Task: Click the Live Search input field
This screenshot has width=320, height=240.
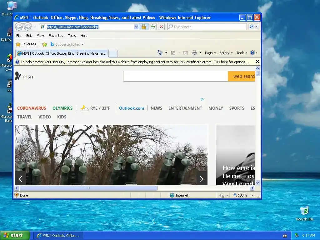Action: pos(207,27)
